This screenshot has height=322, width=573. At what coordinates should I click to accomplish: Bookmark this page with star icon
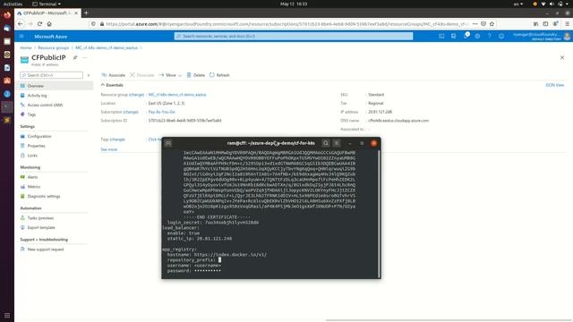(x=492, y=24)
